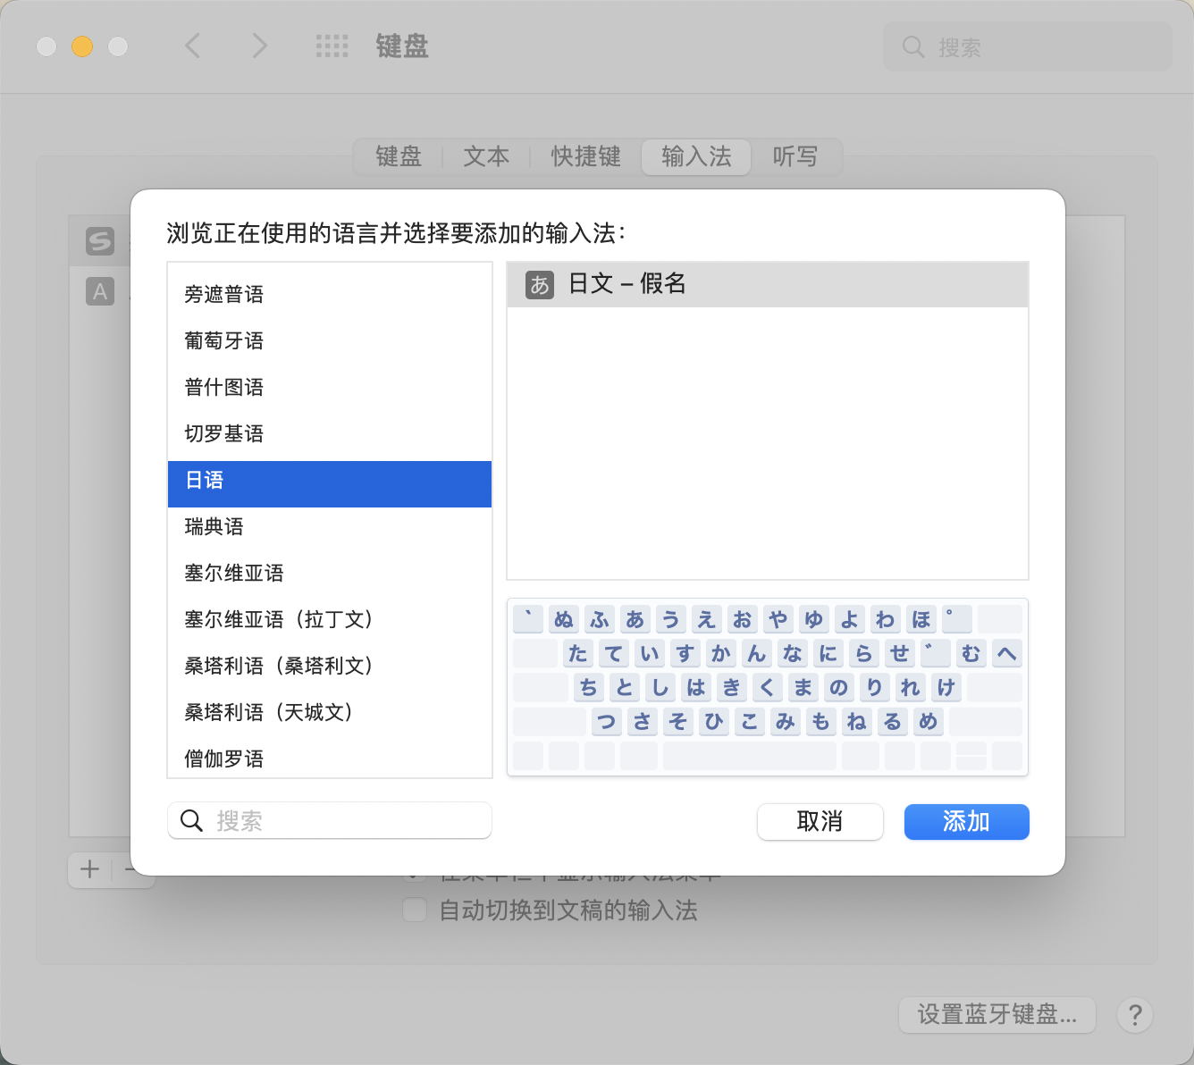Go back with the left arrow
Viewport: 1194px width, 1065px height.
(x=193, y=46)
